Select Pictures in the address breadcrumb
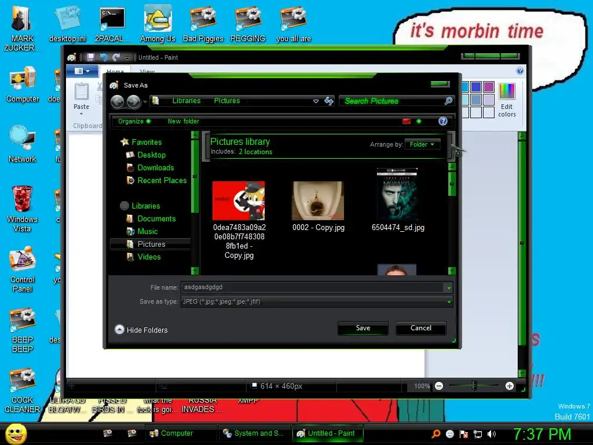The width and height of the screenshot is (593, 445). coord(227,101)
